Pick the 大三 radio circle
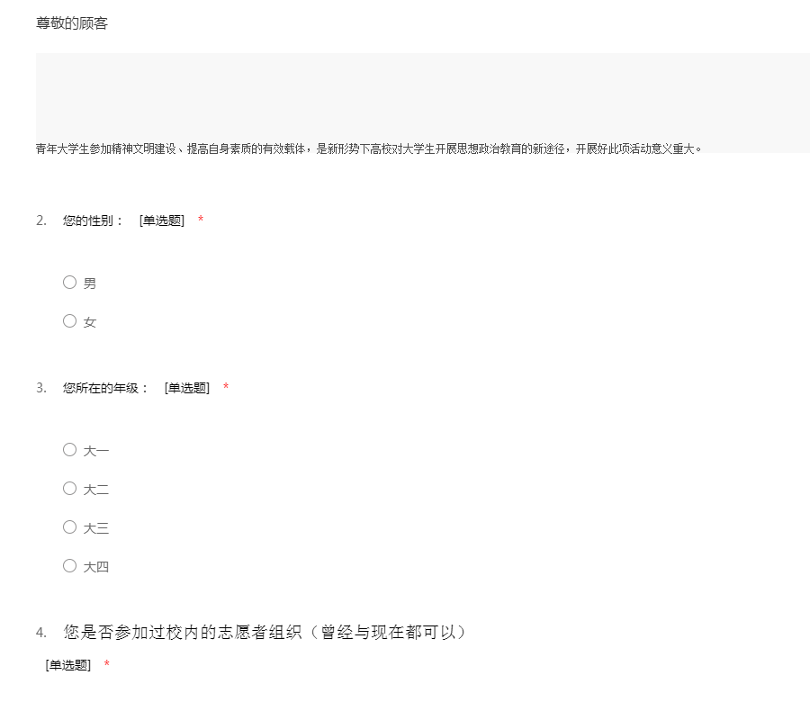 click(69, 526)
